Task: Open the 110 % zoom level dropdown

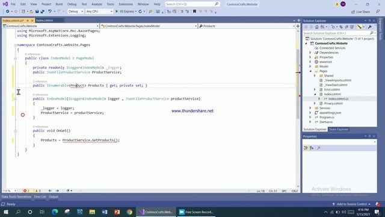Action: (x=10, y=190)
